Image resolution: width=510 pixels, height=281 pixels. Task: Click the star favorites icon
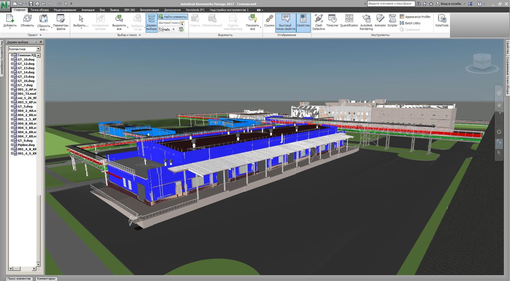(431, 4)
